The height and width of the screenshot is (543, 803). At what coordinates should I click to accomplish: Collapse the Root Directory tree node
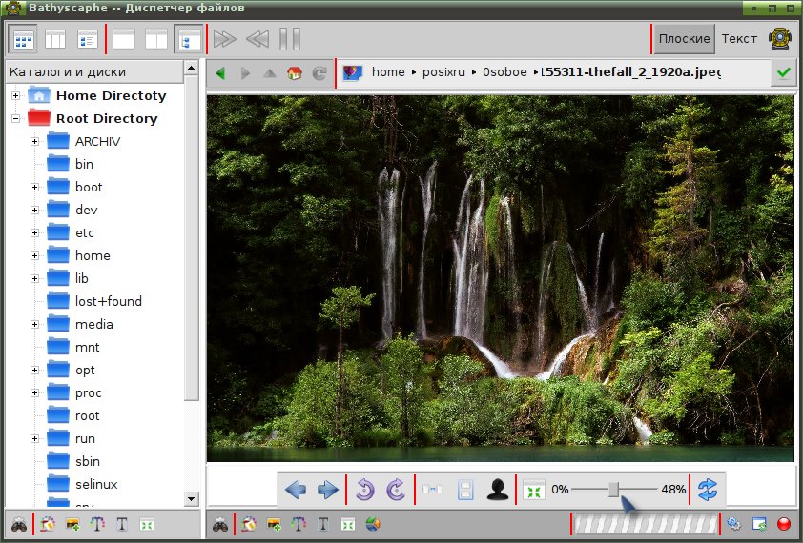click(16, 119)
